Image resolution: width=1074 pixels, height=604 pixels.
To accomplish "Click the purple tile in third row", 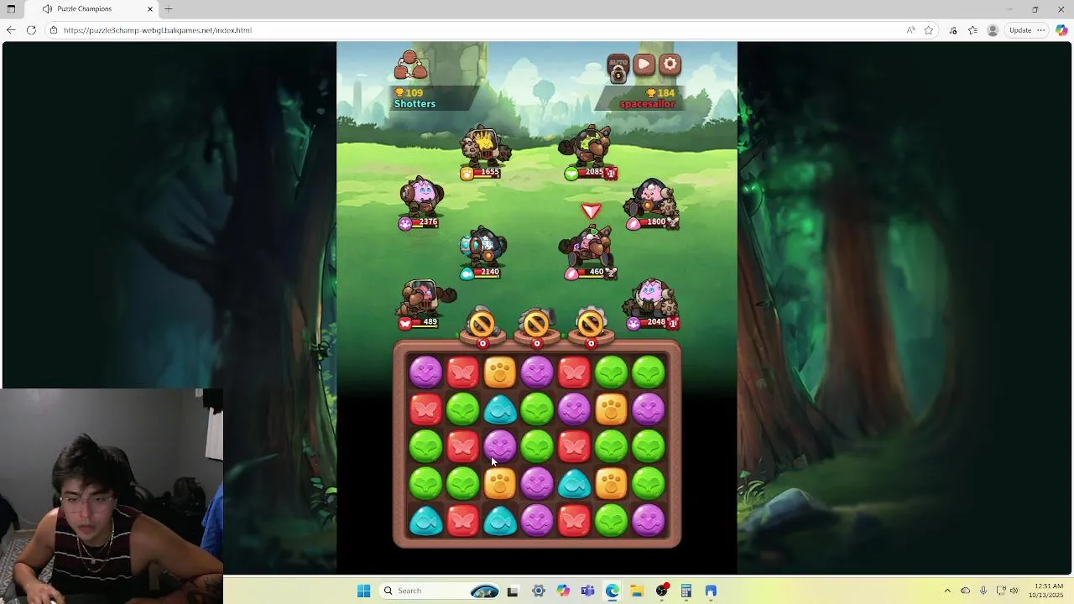I will 500,446.
